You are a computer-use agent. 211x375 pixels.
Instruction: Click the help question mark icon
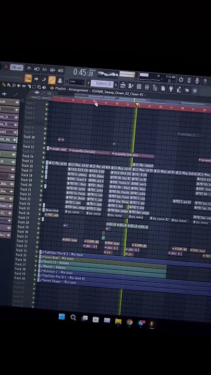point(205,82)
